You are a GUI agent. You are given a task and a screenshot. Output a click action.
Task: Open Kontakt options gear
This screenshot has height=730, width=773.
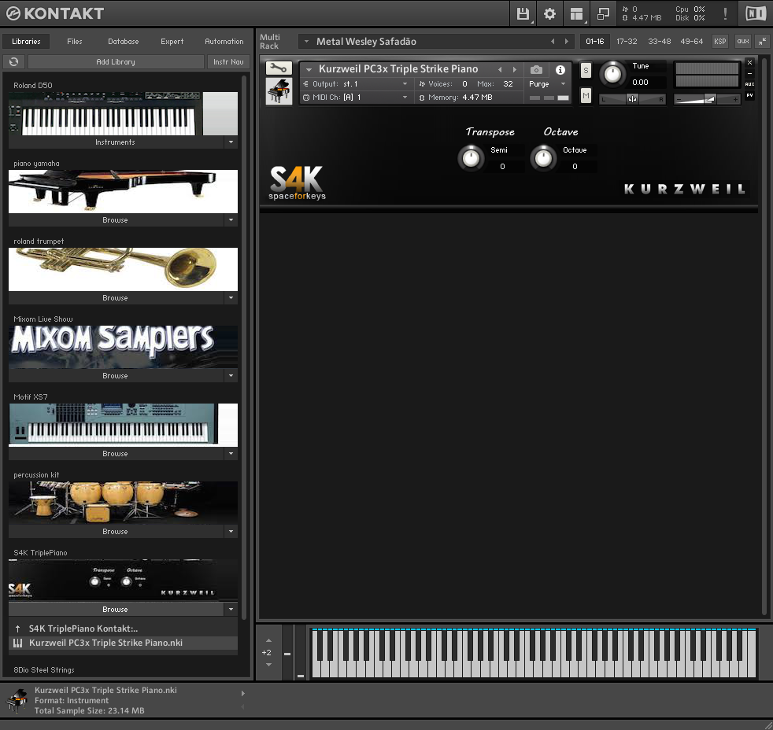coord(549,14)
